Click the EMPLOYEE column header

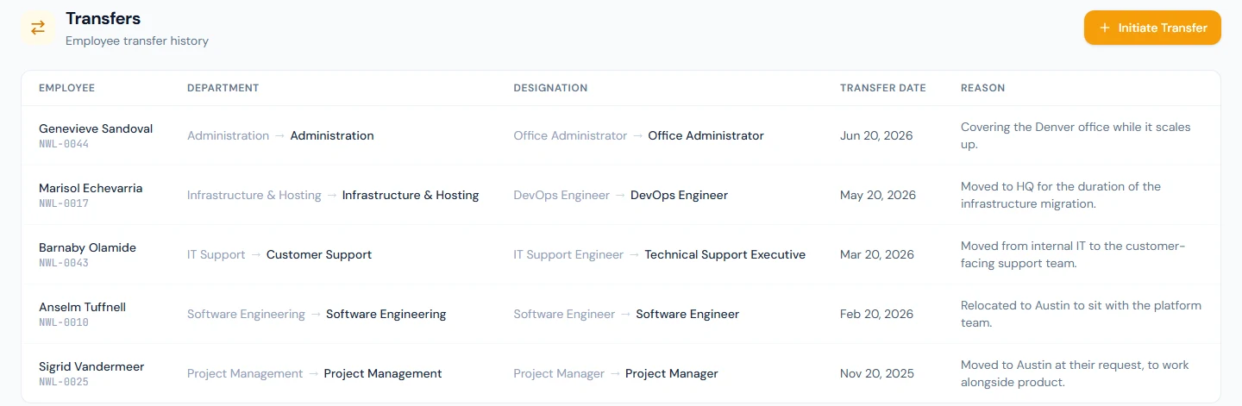(67, 88)
